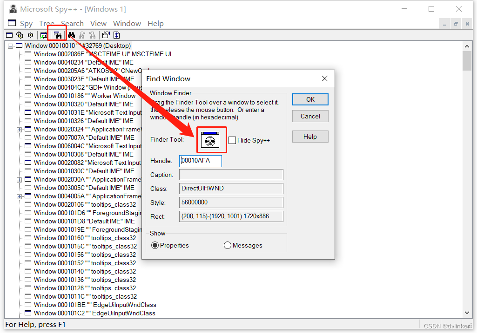Open the Spy menu

tap(26, 24)
